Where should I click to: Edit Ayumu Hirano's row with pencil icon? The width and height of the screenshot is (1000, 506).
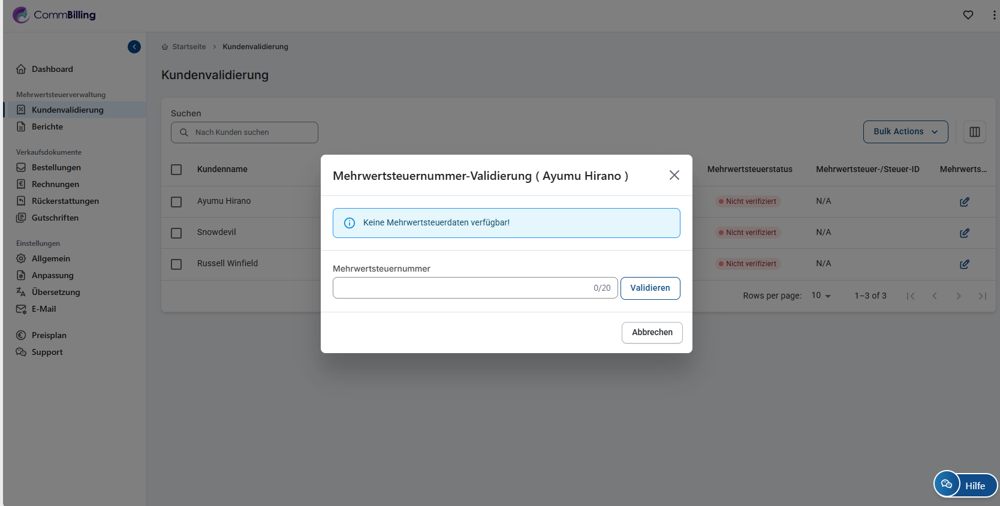click(964, 202)
